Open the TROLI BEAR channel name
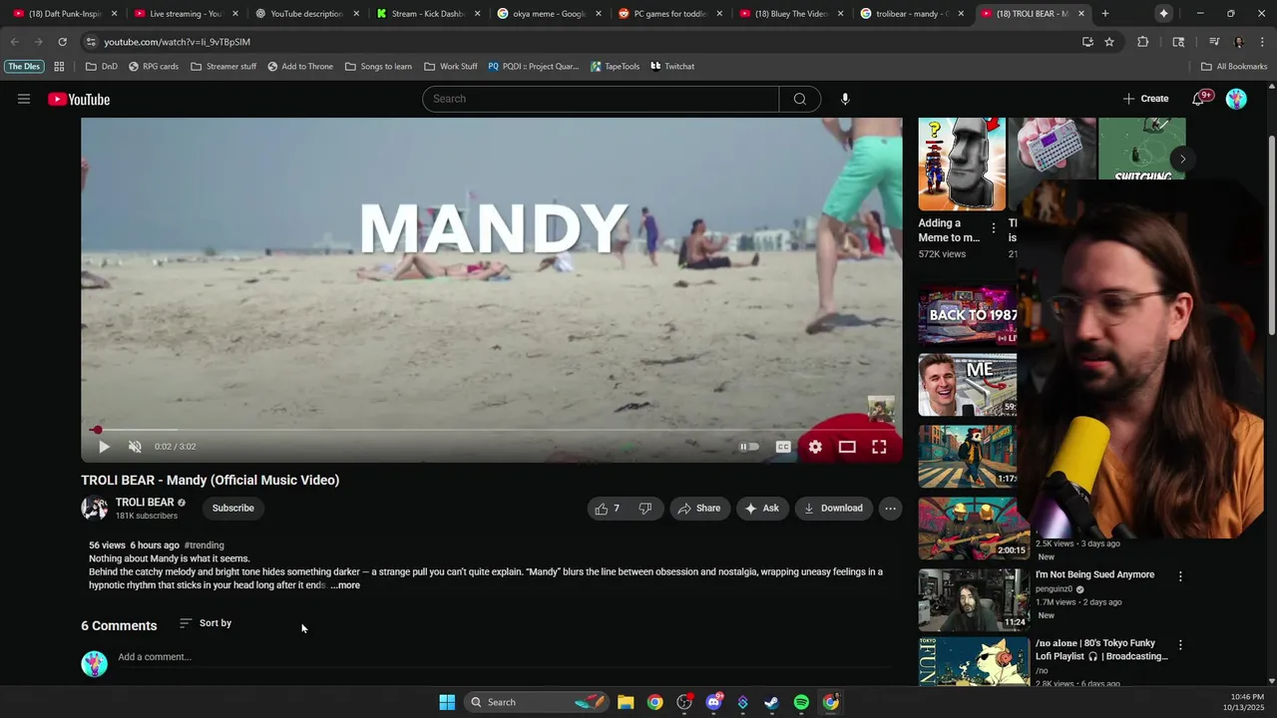This screenshot has height=718, width=1277. 145,503
